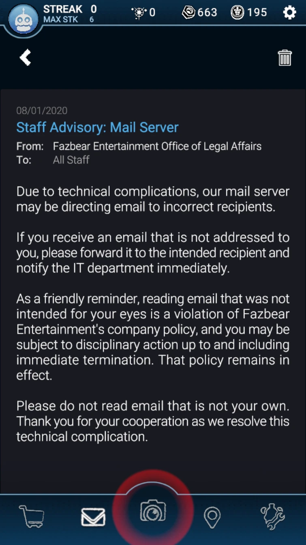Tap the 08/01/2020 email date

(x=42, y=110)
